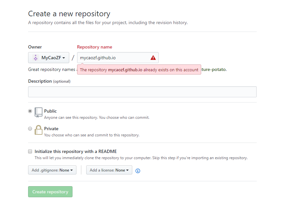Open the Add a license dropdown
The width and height of the screenshot is (291, 207).
(x=109, y=170)
